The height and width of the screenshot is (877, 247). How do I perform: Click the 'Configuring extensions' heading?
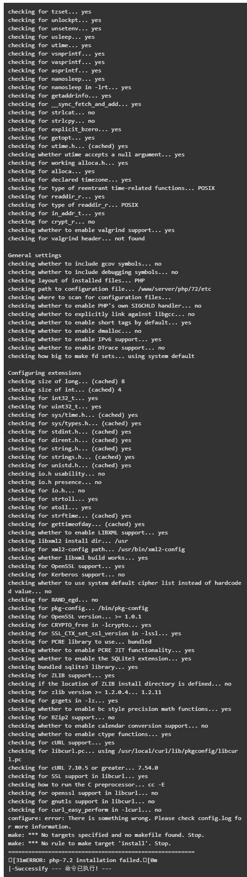pyautogui.click(x=44, y=373)
